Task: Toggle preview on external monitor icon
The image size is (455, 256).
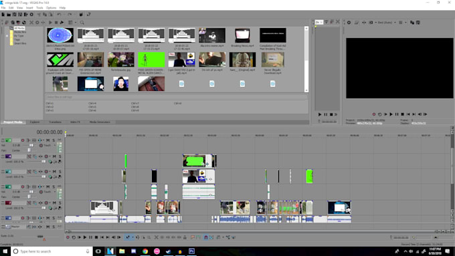Action: pos(357,23)
